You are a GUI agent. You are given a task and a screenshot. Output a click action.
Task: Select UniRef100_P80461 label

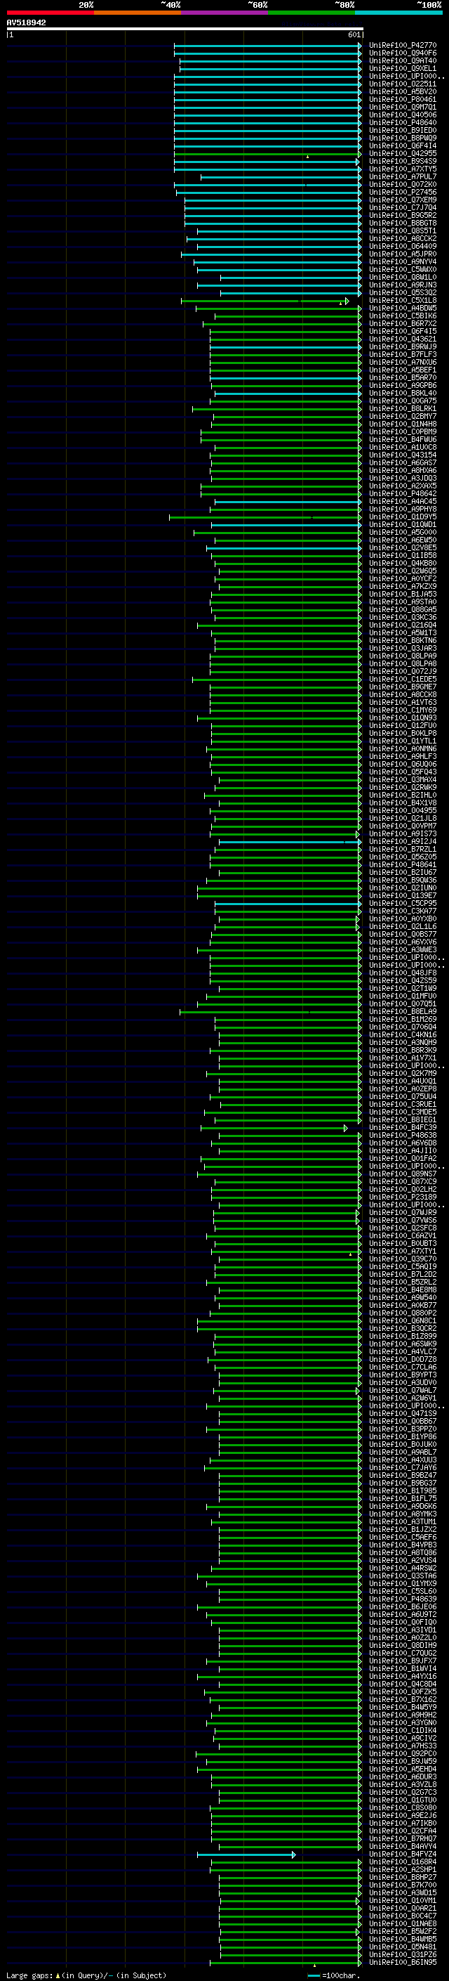[402, 99]
